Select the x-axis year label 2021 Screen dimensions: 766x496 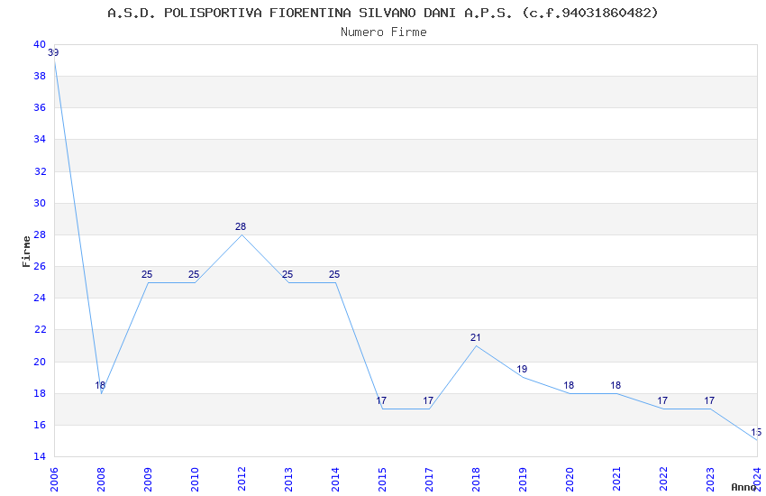click(617, 480)
